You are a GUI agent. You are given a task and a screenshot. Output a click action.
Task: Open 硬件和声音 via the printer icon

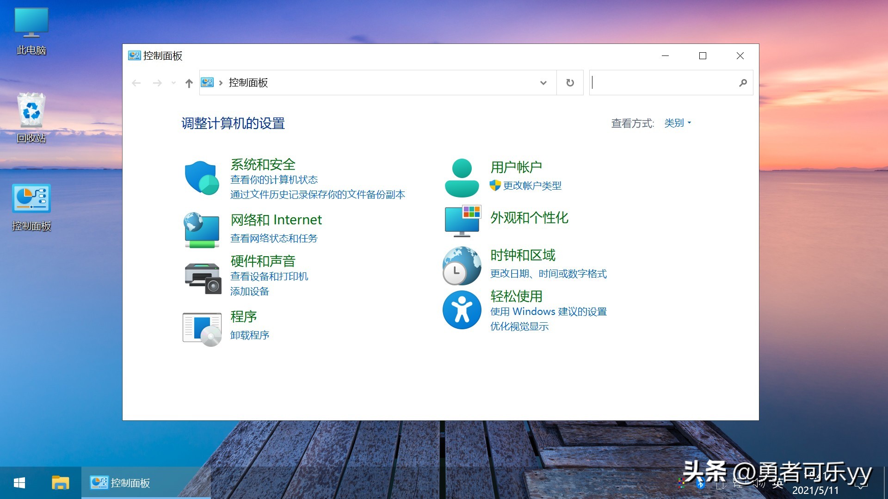pyautogui.click(x=202, y=277)
